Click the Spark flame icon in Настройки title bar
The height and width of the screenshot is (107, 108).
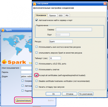click(x=35, y=3)
